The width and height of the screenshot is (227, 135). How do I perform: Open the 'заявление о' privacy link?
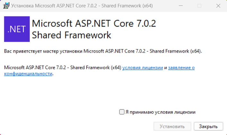181,68
